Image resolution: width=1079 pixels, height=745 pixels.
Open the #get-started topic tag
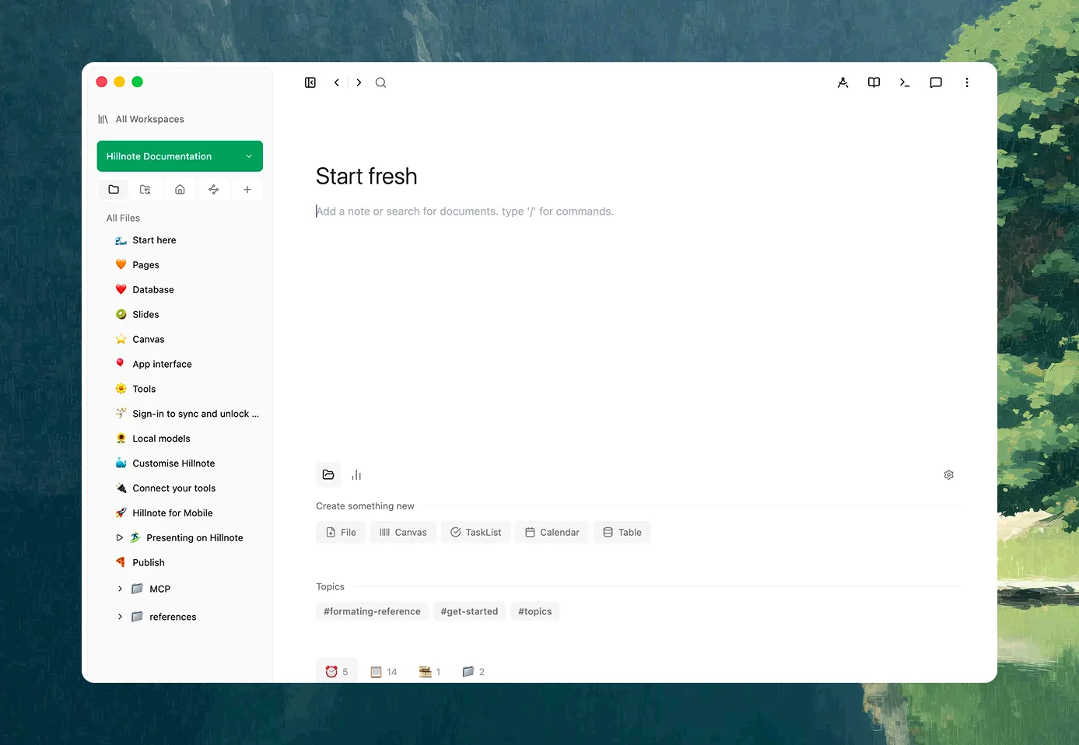click(x=469, y=611)
